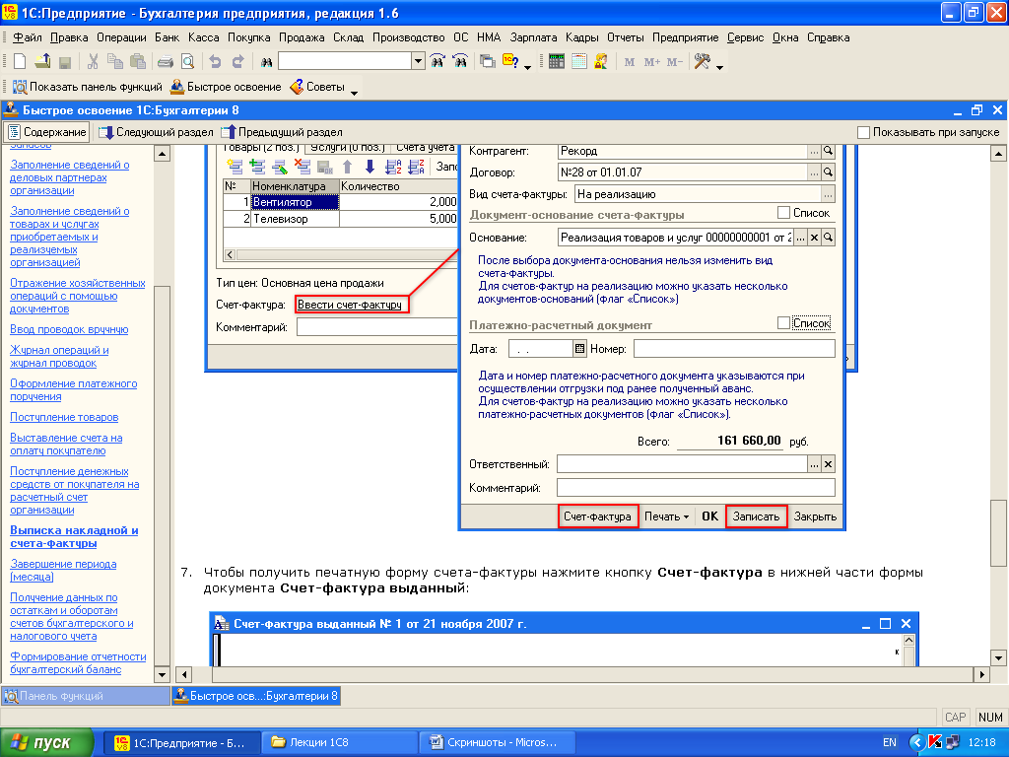The image size is (1009, 757).
Task: Click the magnifier icon beside Контрагент field
Action: [x=828, y=151]
